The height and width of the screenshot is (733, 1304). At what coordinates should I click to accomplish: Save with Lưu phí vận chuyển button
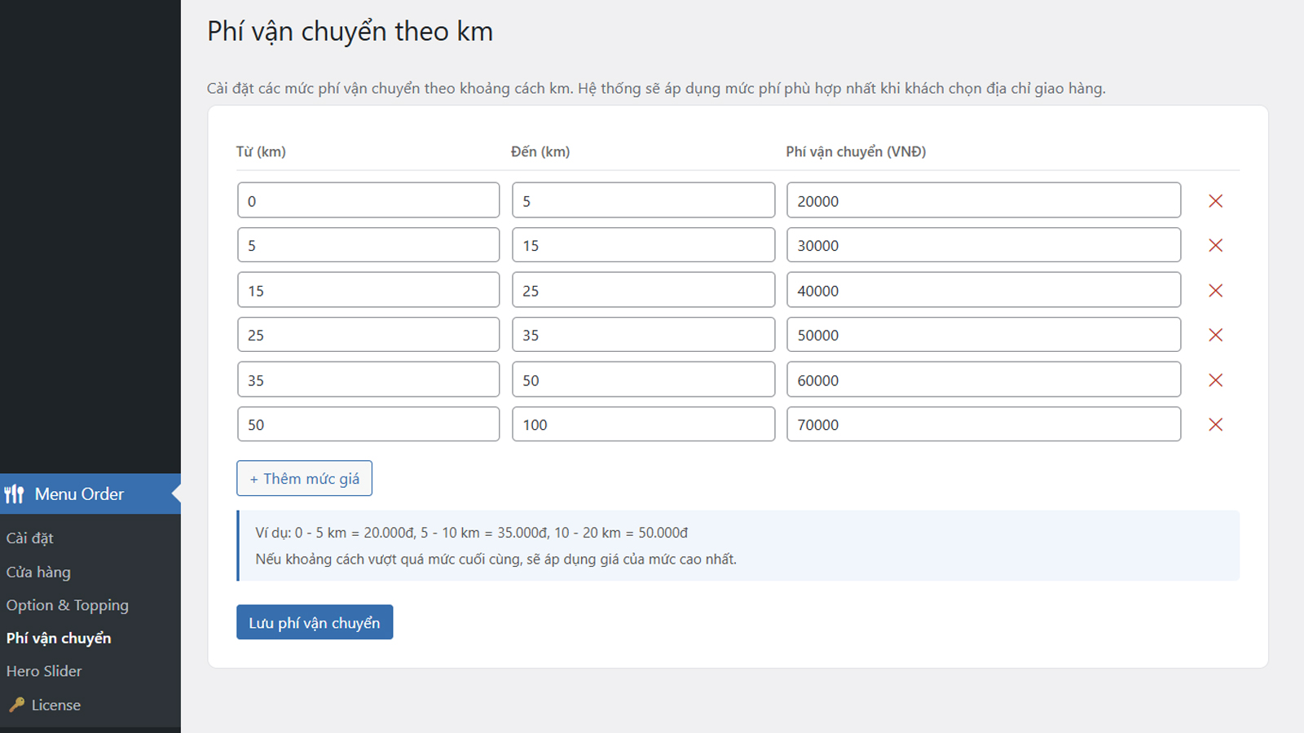[315, 622]
